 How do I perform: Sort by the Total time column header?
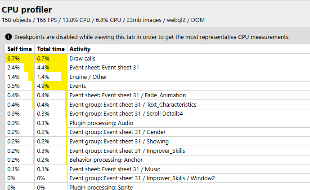(51, 49)
